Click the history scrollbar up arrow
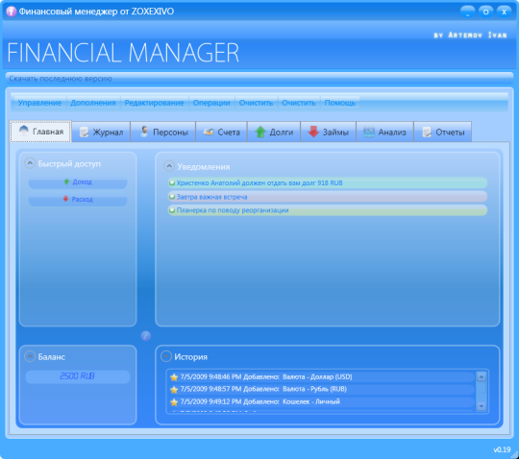The image size is (519, 459). tap(482, 376)
